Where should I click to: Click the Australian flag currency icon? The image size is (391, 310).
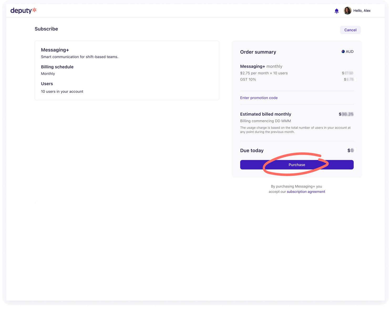(x=343, y=51)
